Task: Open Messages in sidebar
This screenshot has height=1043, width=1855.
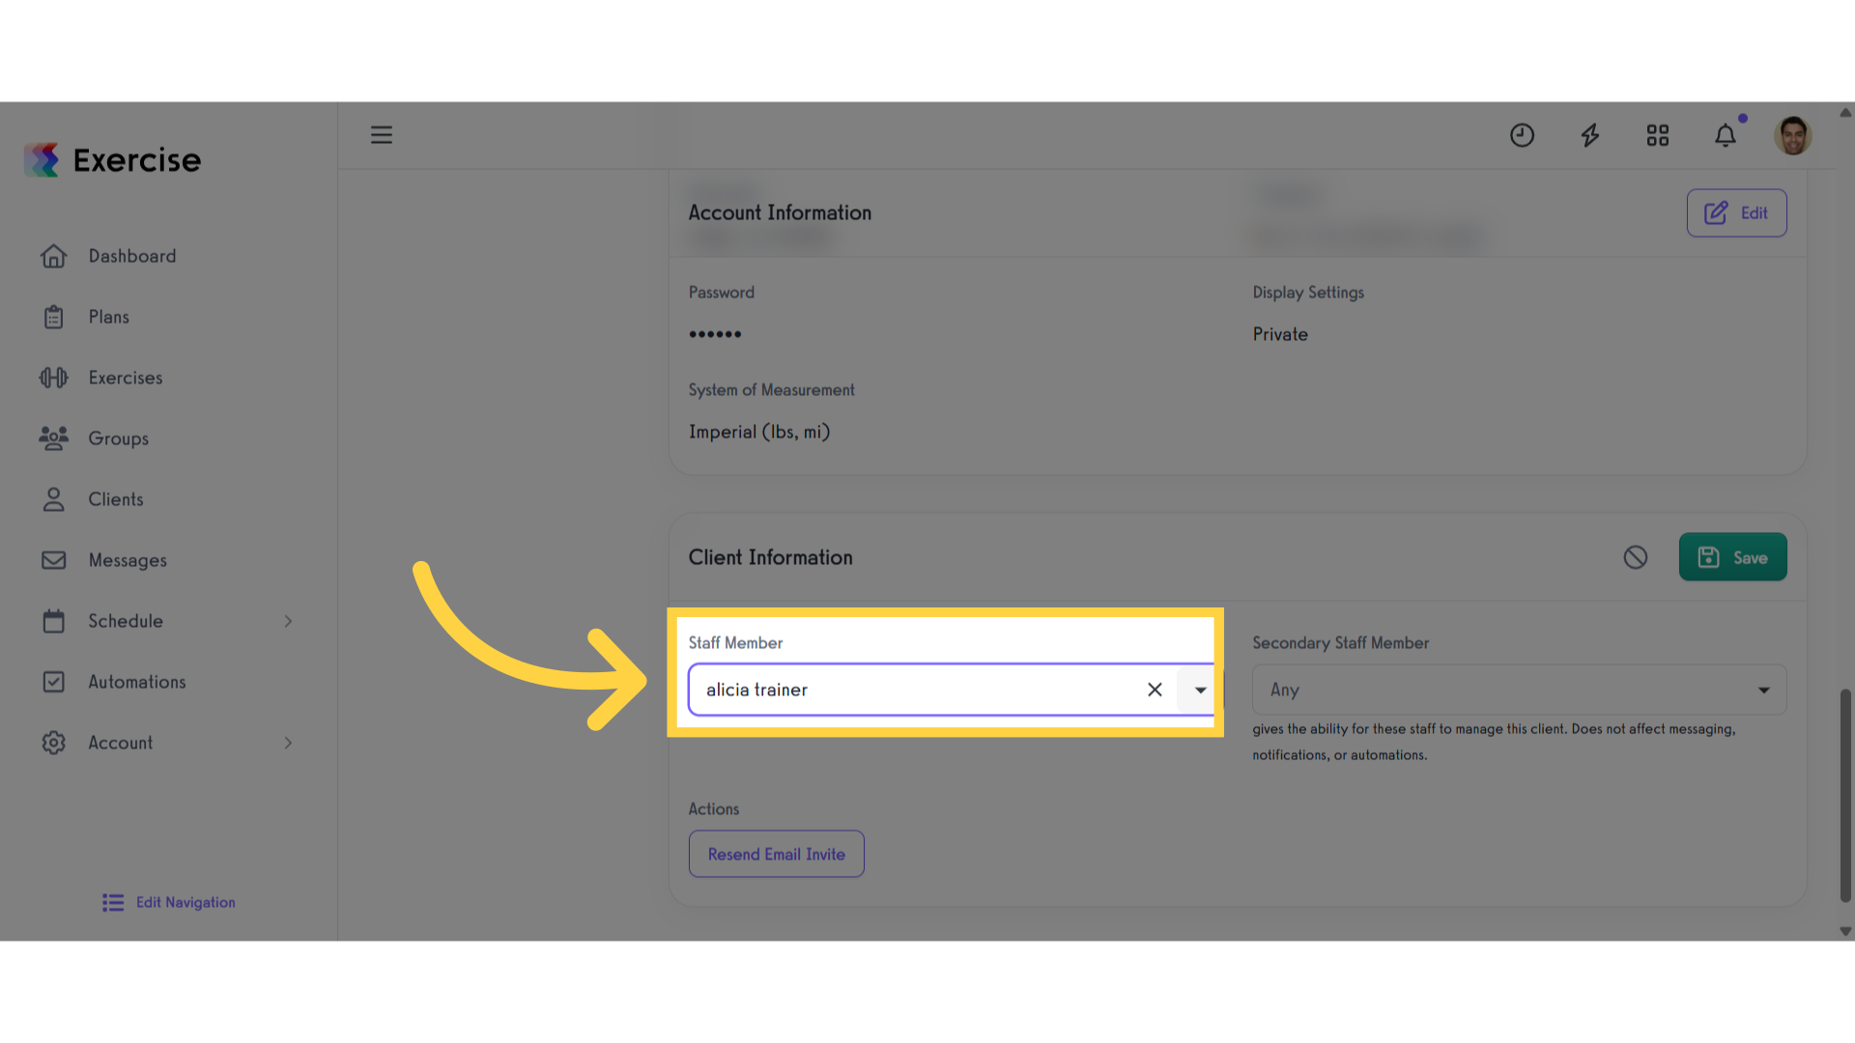Action: pyautogui.click(x=128, y=560)
